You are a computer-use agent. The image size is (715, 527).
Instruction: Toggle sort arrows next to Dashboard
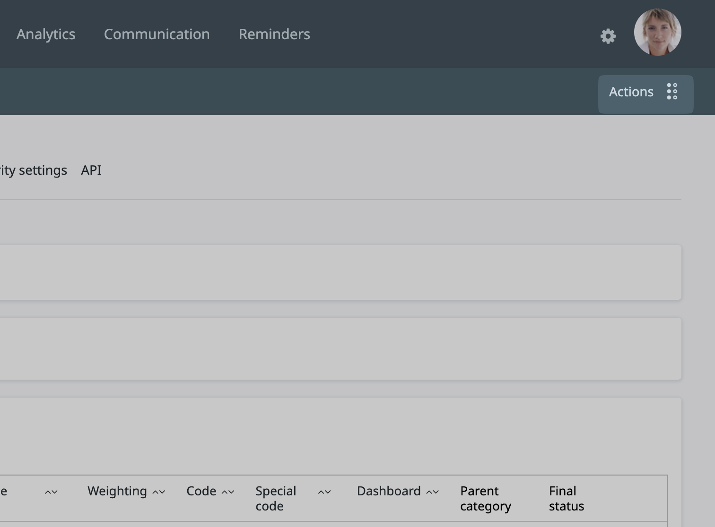pos(433,492)
